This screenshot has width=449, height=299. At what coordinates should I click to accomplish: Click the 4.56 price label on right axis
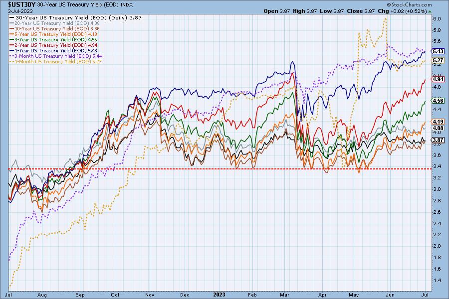tap(438, 101)
